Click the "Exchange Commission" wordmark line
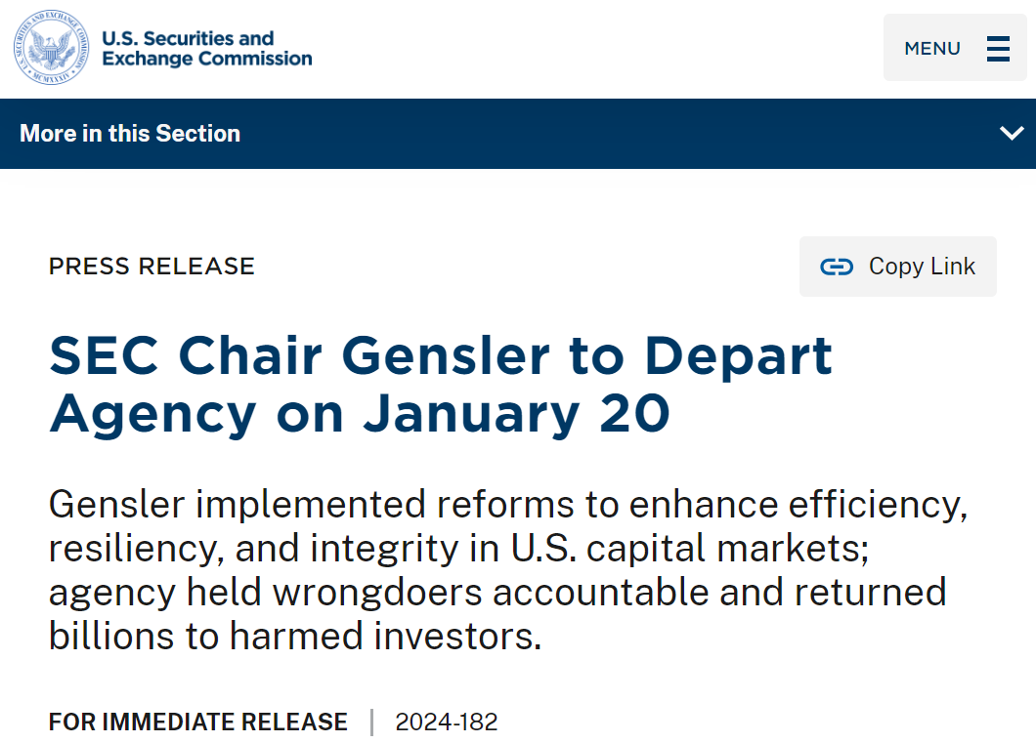 pyautogui.click(x=207, y=59)
